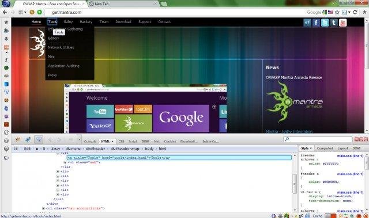Click the div#header breadcrumb
The image size is (369, 218).
click(x=95, y=149)
